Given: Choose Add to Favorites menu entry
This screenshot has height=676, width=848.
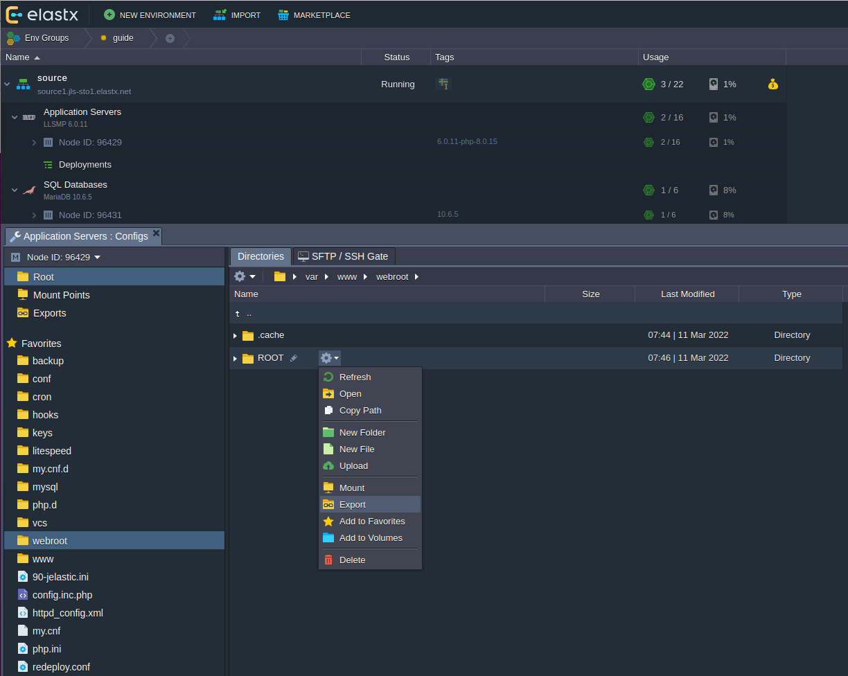Looking at the screenshot, I should pyautogui.click(x=372, y=522).
